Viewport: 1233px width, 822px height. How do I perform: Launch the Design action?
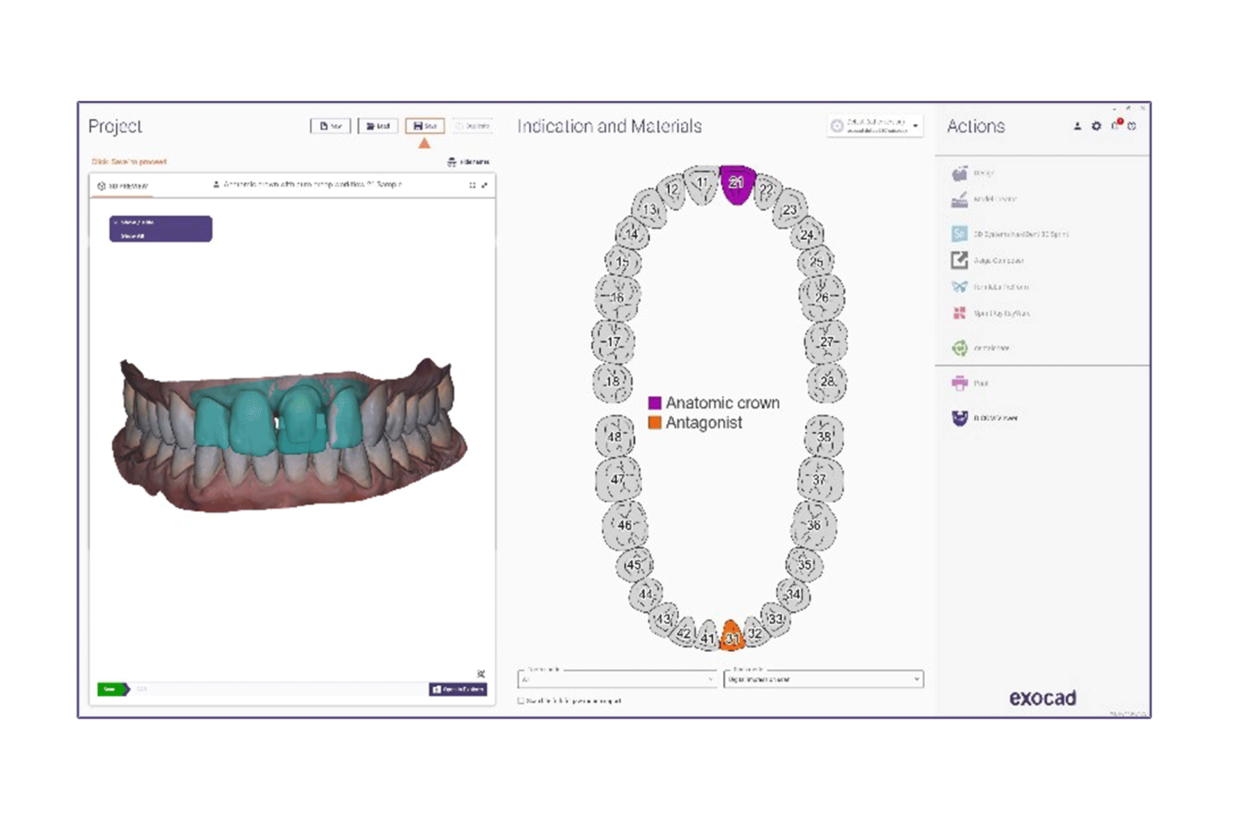coord(974,173)
